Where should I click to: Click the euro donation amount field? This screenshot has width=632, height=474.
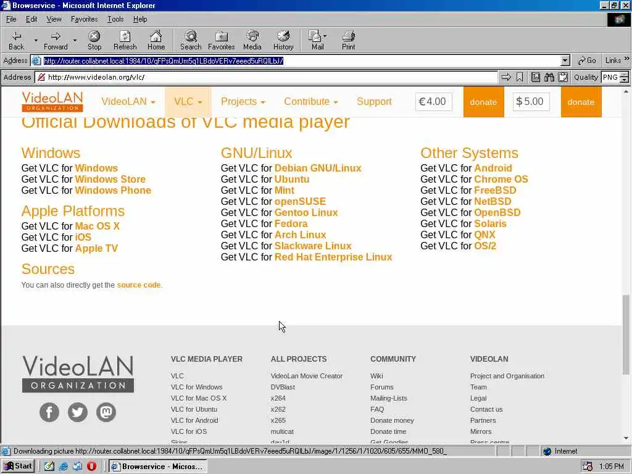click(433, 102)
